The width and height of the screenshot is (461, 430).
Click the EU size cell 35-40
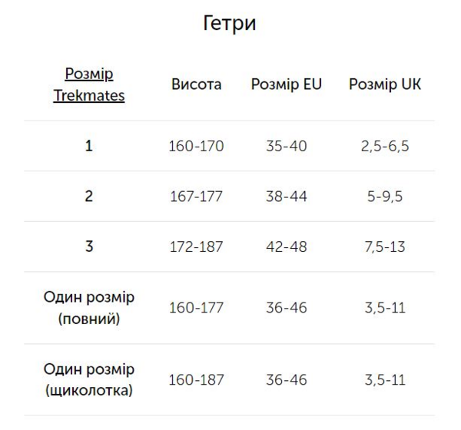287,146
